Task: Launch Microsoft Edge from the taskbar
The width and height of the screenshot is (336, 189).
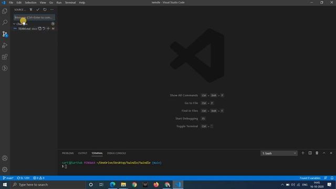Action: tap(112, 184)
